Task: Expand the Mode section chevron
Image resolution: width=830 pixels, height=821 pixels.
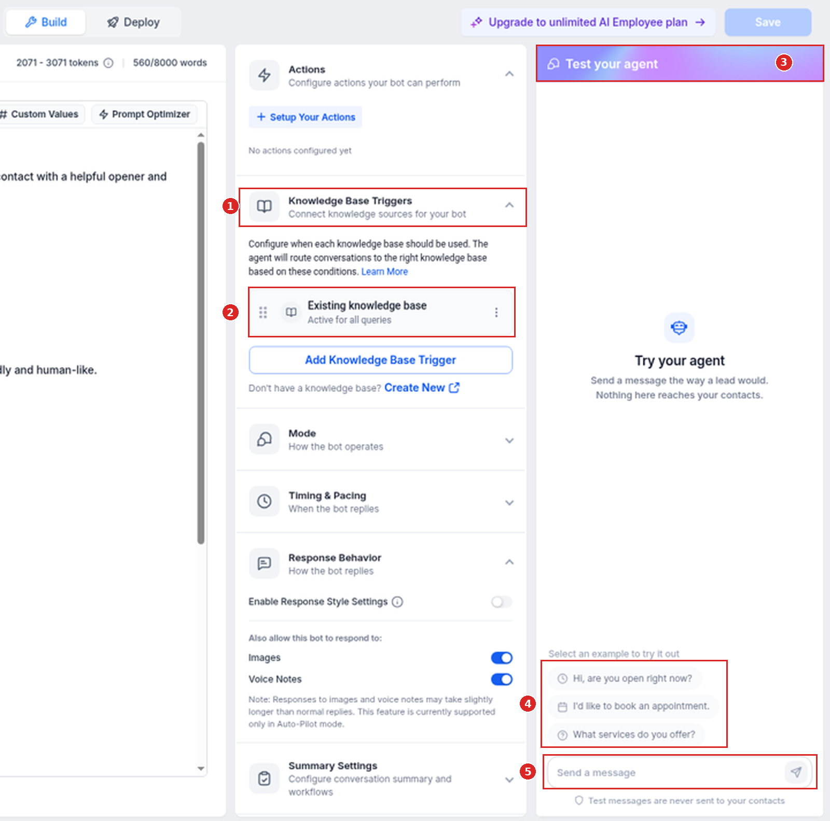Action: tap(509, 441)
